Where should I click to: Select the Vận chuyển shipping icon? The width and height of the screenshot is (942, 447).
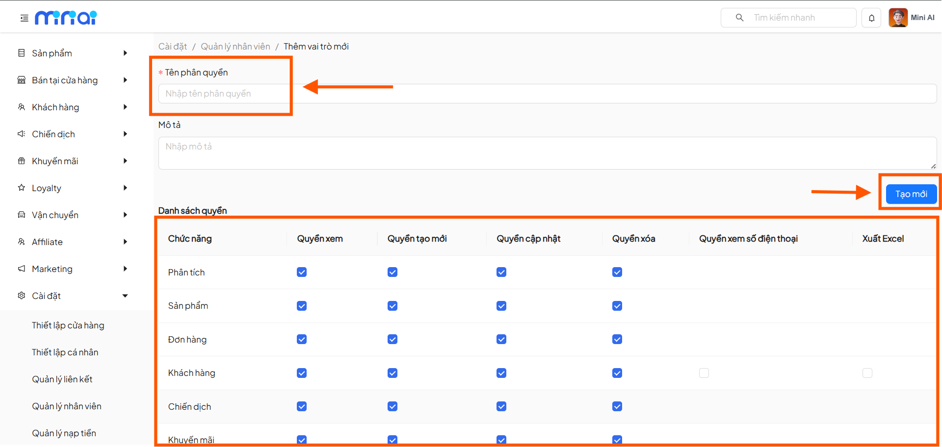coord(21,215)
